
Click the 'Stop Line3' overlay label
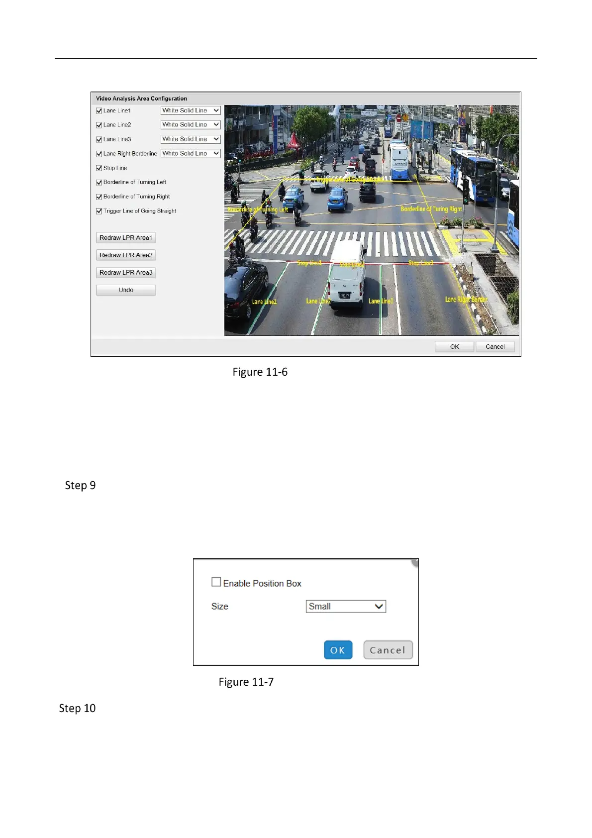[x=421, y=263]
